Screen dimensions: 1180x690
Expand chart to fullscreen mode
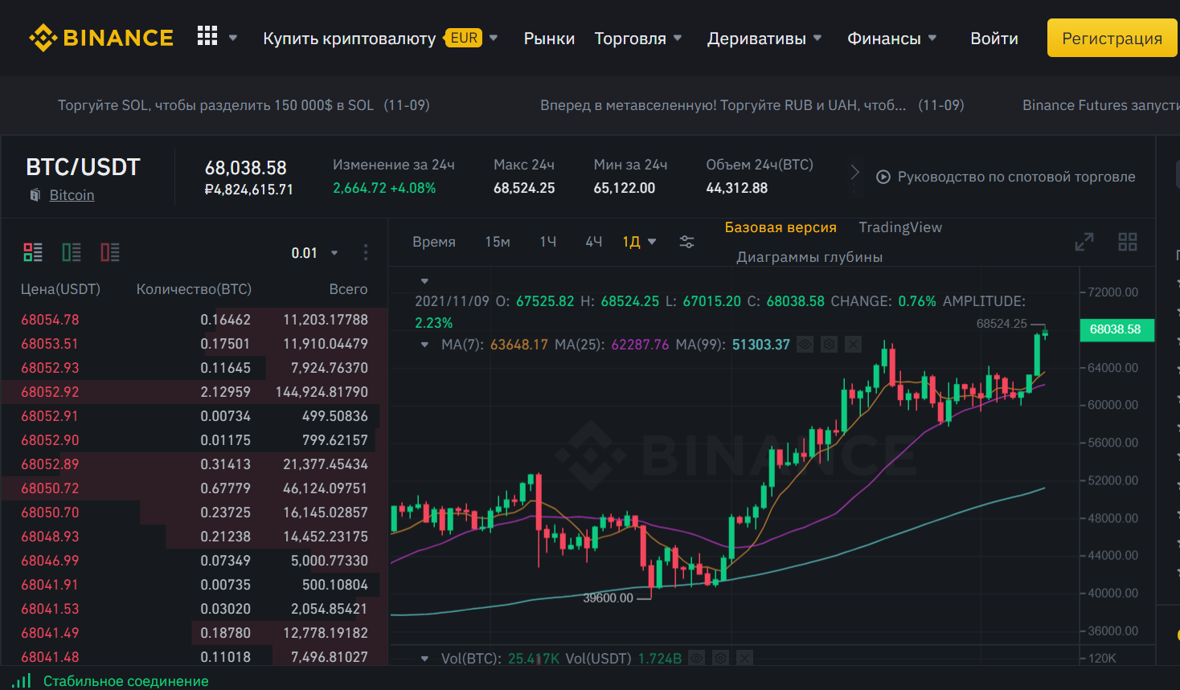1084,241
